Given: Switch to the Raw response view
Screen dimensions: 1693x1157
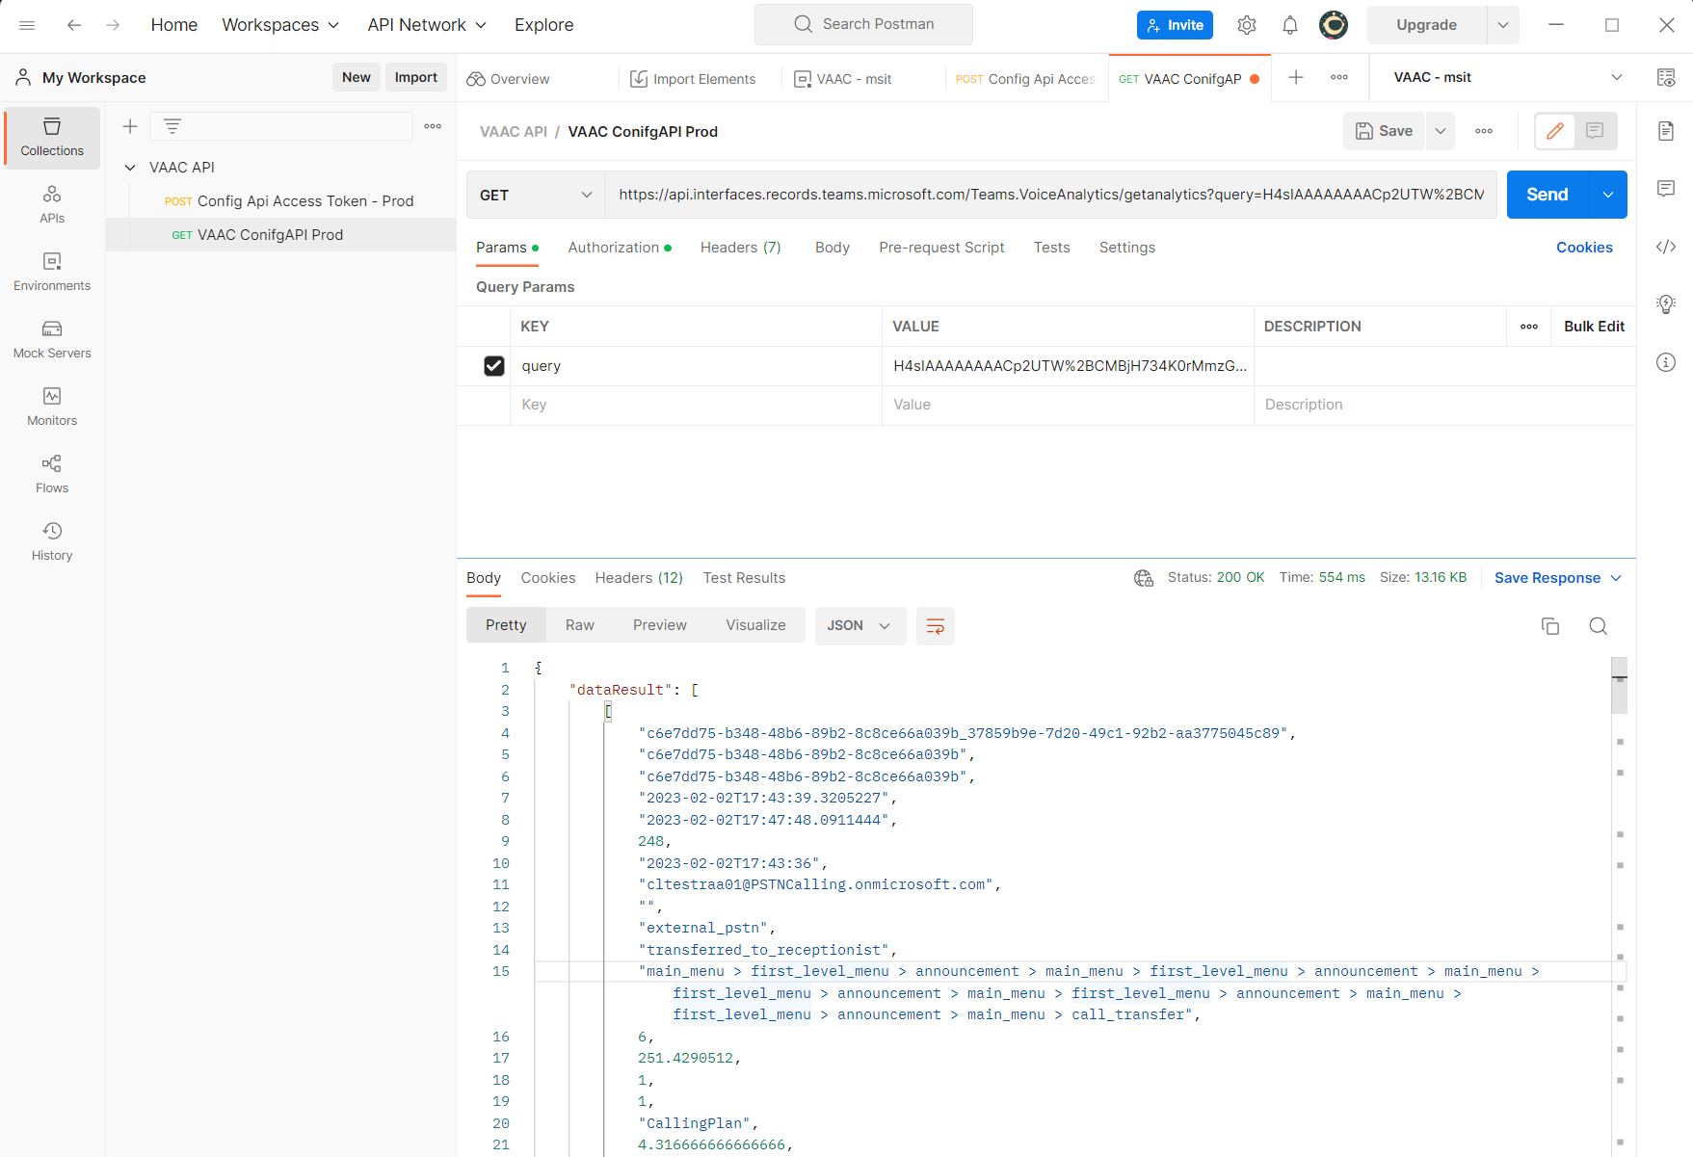Looking at the screenshot, I should point(580,625).
